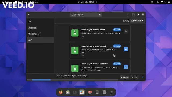Select the Installed category
The height and width of the screenshot is (97, 172).
coord(40,28)
